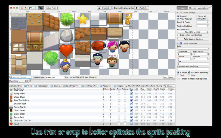Click the Wood Block row icon
This screenshot has width=221, height=138.
pos(11,97)
